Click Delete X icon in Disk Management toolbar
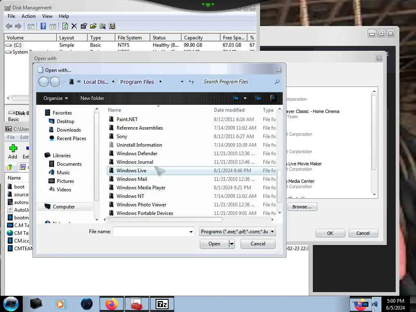Viewport: 416px width, 312px height. [74, 26]
